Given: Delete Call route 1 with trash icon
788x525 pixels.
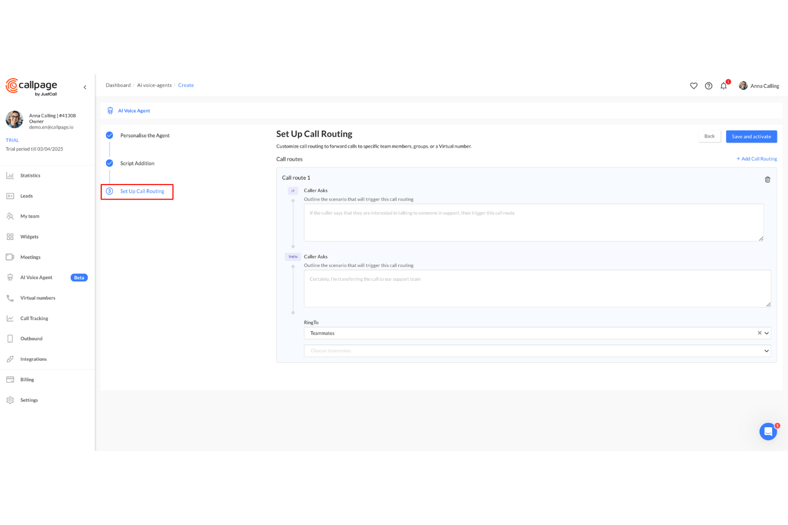Looking at the screenshot, I should click(x=768, y=179).
